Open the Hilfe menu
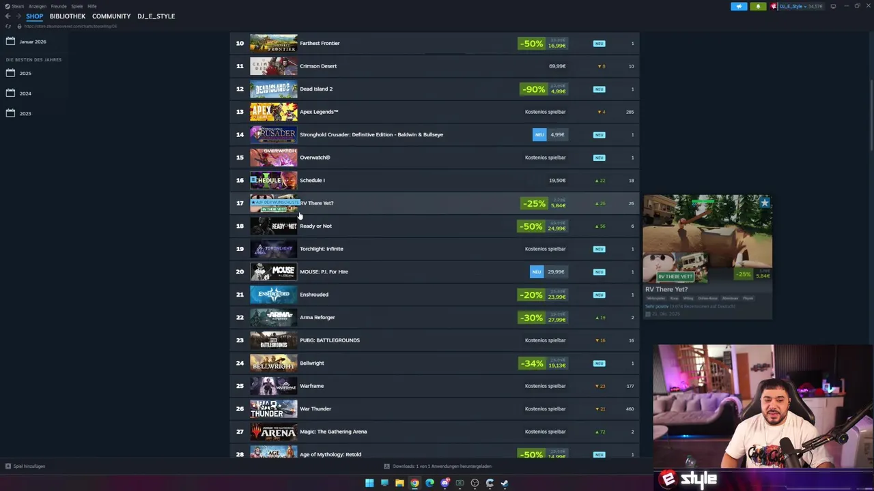Viewport: 874px width, 491px height. point(92,6)
